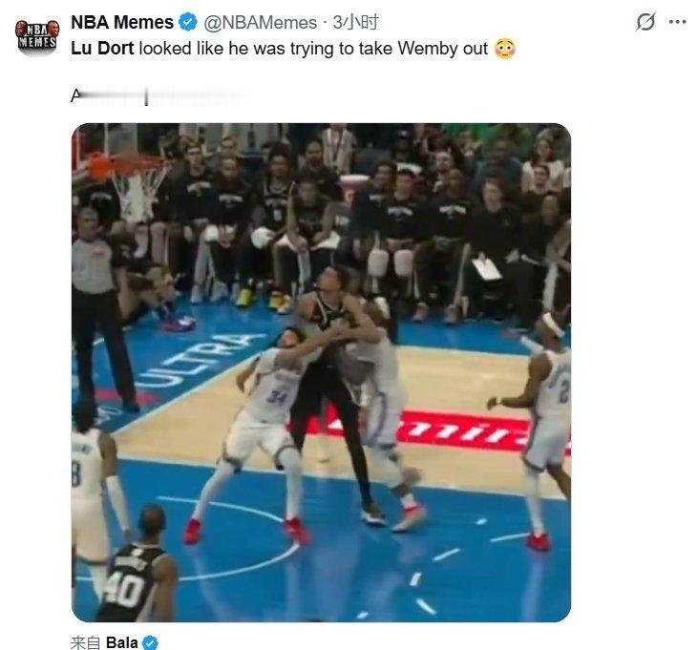The image size is (698, 650).
Task: Click the ULTRA court lettering in video
Action: point(199,360)
